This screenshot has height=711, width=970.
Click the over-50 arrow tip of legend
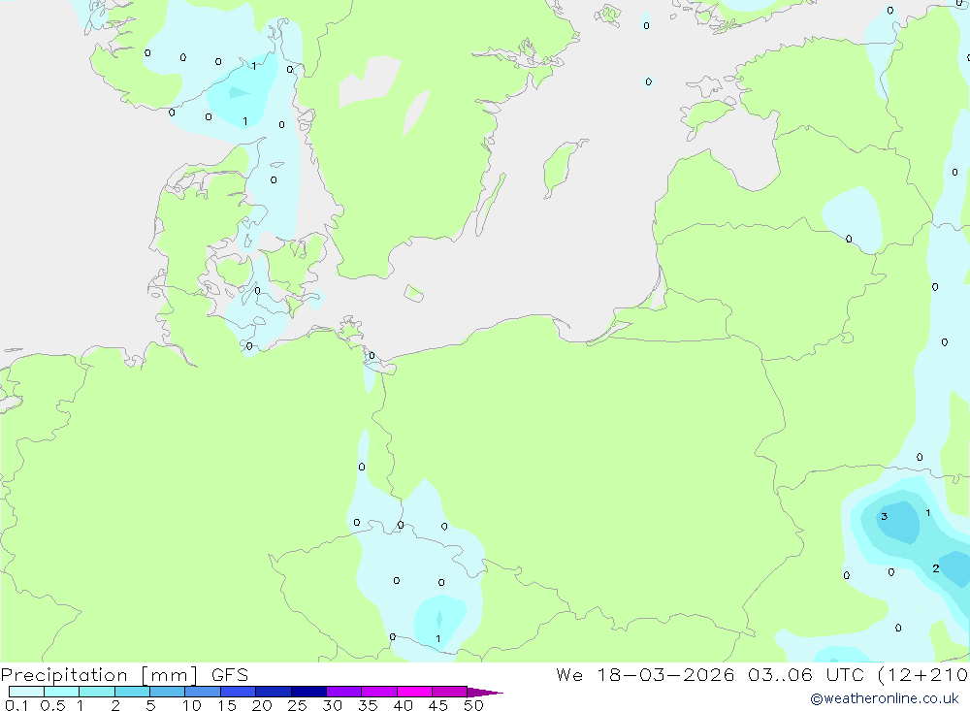(485, 692)
